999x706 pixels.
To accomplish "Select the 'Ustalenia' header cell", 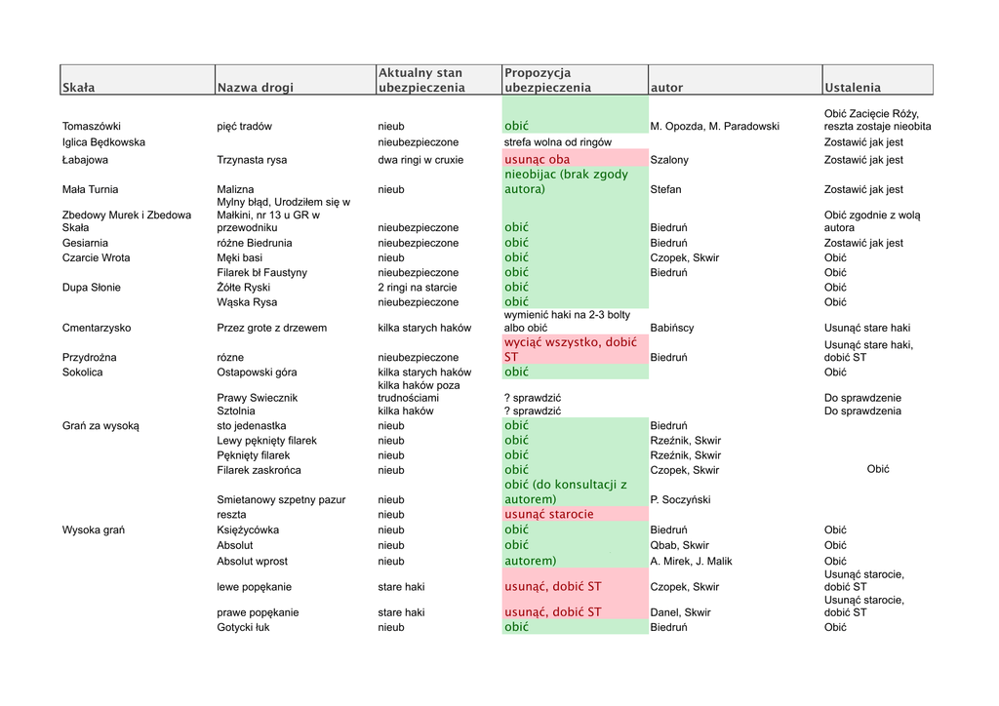I will pos(853,87).
